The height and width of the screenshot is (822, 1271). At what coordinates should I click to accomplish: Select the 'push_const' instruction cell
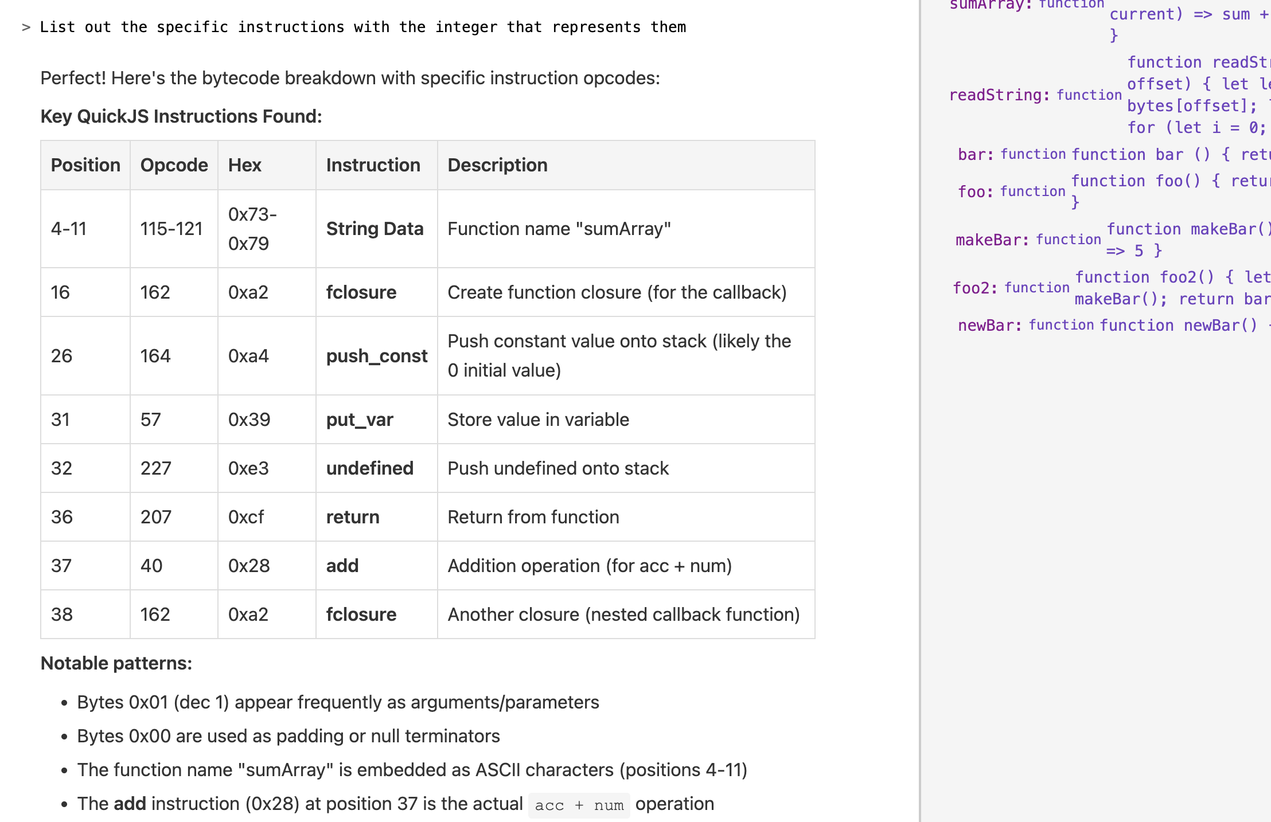[376, 356]
